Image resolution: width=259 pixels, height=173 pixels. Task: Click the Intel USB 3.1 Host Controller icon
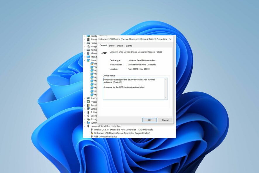point(92,130)
